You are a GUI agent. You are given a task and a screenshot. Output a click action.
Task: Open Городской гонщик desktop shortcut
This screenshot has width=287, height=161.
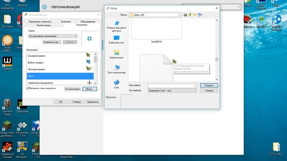point(7,150)
